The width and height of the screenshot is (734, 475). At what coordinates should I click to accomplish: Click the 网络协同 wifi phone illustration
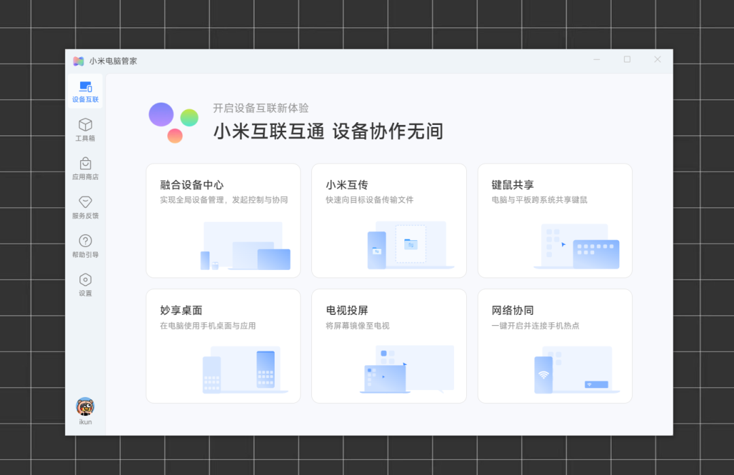[x=577, y=370]
